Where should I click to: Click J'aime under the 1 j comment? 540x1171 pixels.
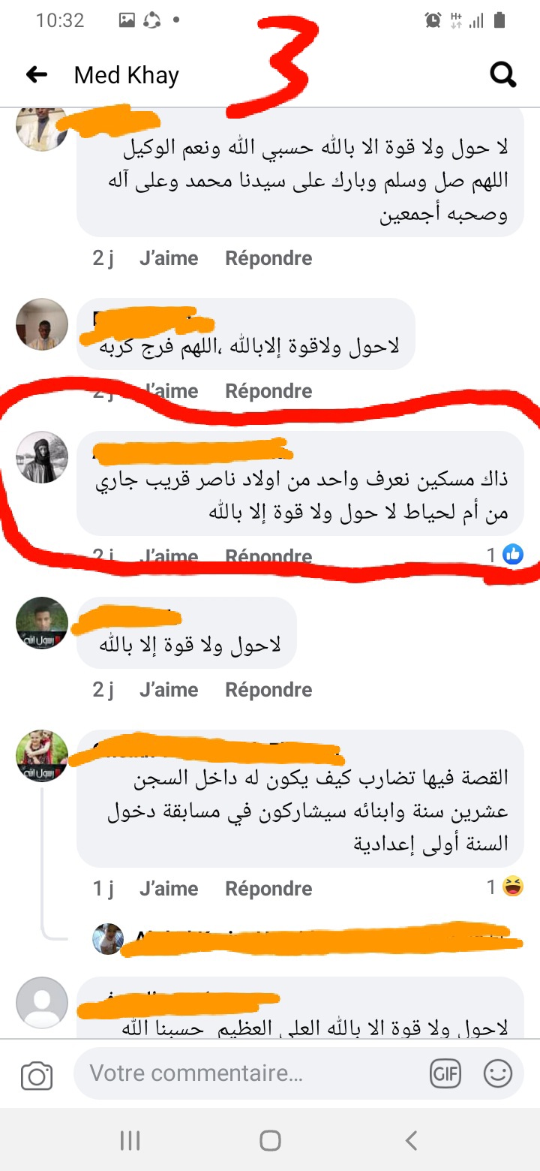(169, 889)
